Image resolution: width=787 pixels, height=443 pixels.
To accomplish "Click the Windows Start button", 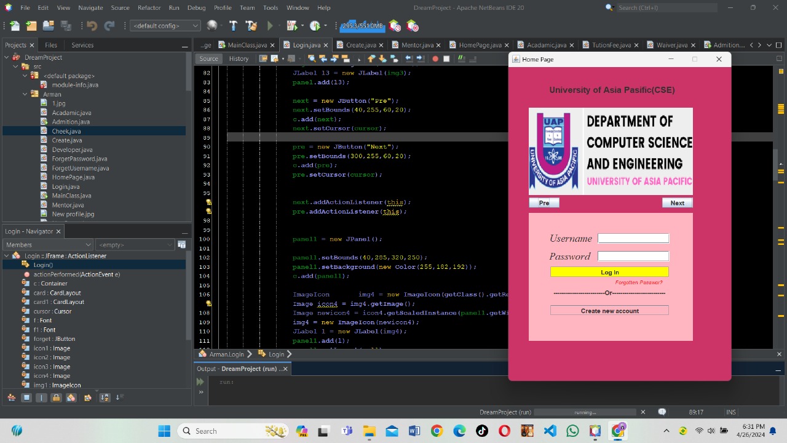I will pos(164,431).
